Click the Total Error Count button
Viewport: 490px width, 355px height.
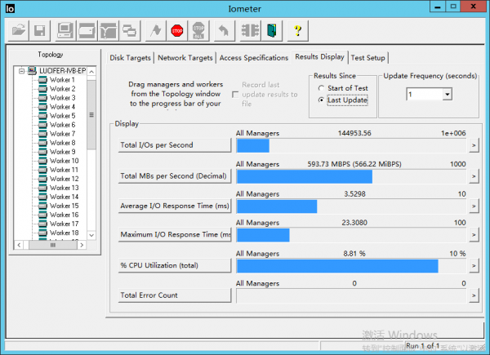pos(175,295)
